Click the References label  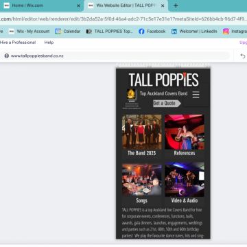click(185, 153)
